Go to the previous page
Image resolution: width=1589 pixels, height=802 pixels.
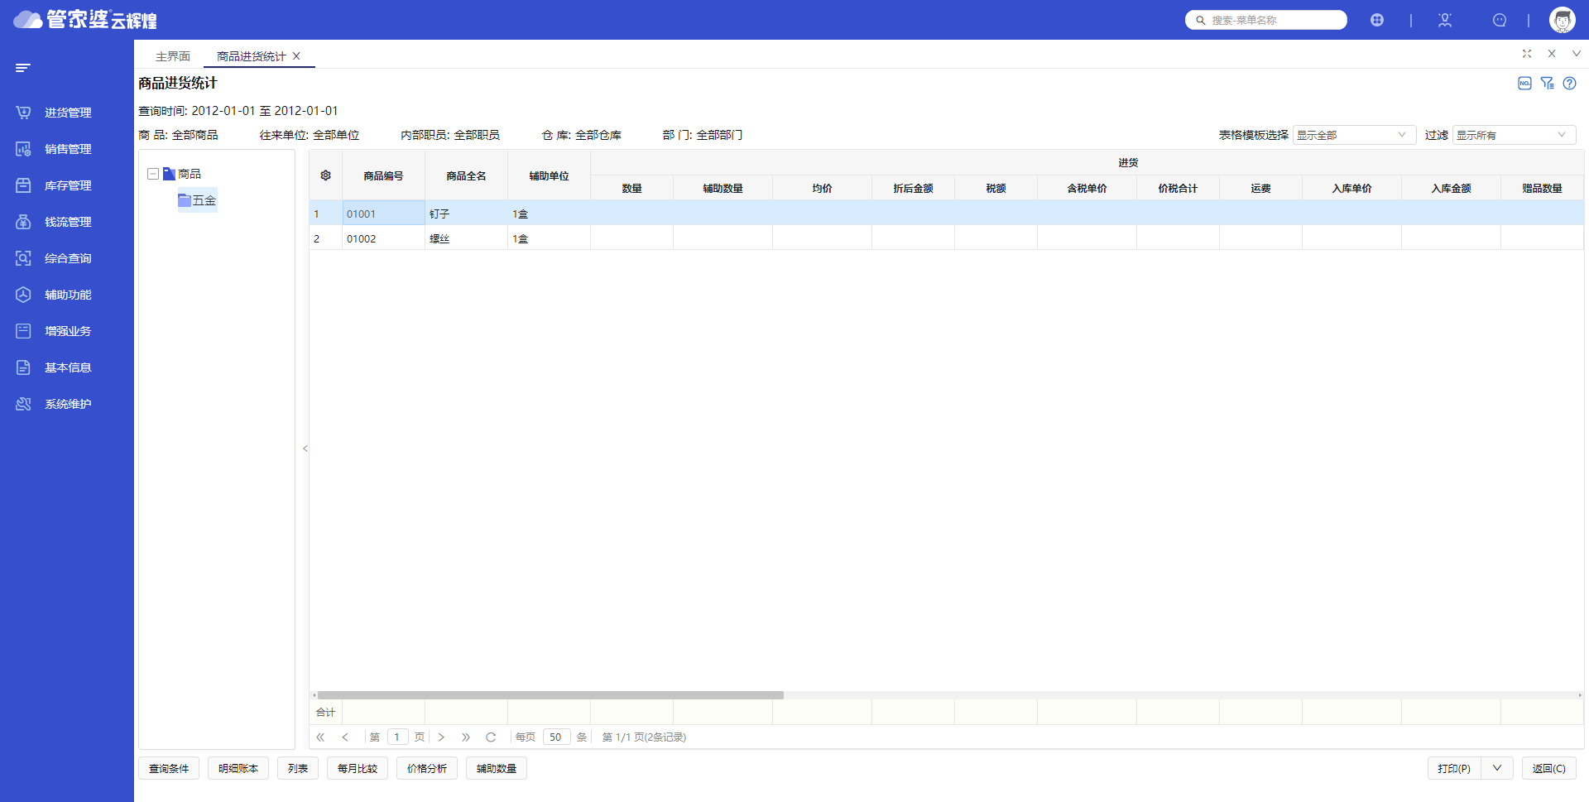coord(345,737)
